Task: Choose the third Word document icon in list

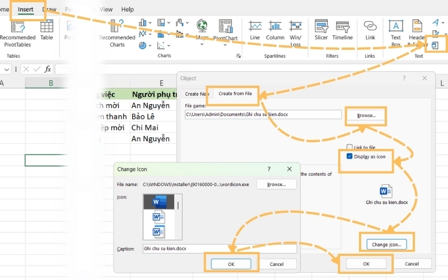Action: [159, 232]
